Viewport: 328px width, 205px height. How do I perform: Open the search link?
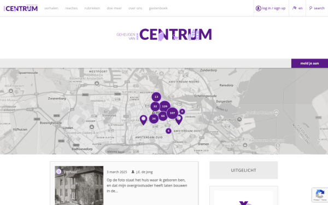coord(319,8)
